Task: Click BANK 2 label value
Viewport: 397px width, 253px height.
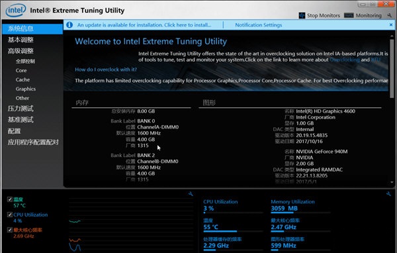Action: tap(146, 156)
